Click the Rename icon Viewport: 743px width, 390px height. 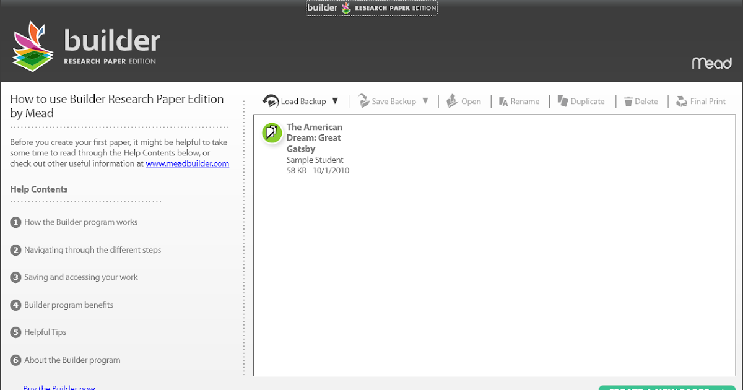click(x=503, y=102)
